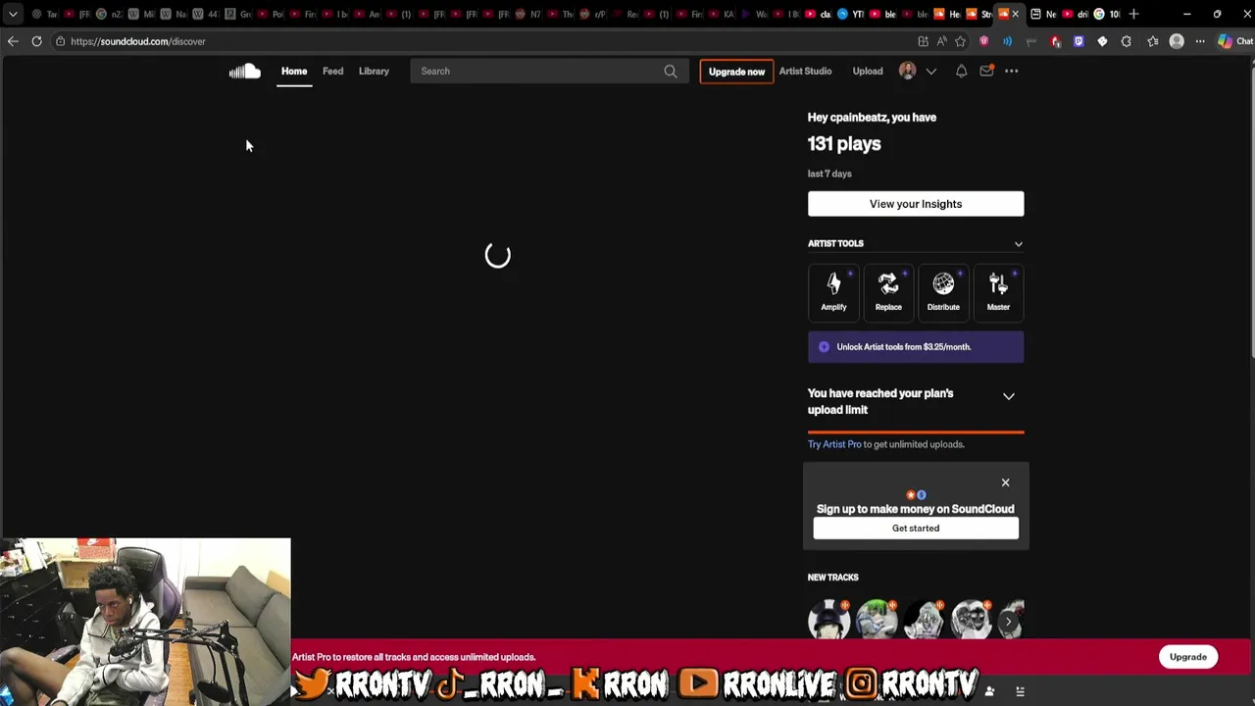This screenshot has width=1255, height=706.
Task: Open the Twitch browser extension
Action: 1079,41
